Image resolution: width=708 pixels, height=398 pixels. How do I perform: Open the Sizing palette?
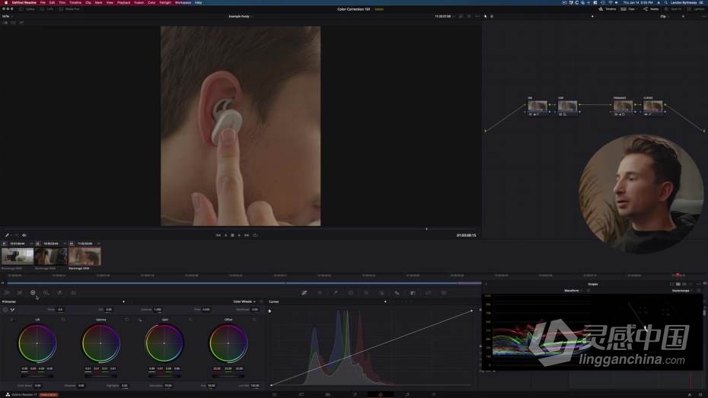pos(428,292)
